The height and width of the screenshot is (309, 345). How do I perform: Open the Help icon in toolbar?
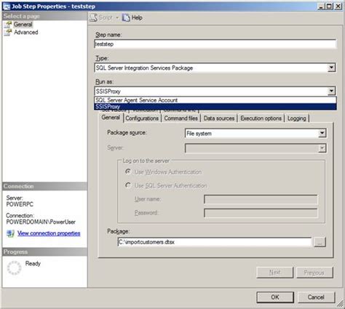pyautogui.click(x=126, y=17)
